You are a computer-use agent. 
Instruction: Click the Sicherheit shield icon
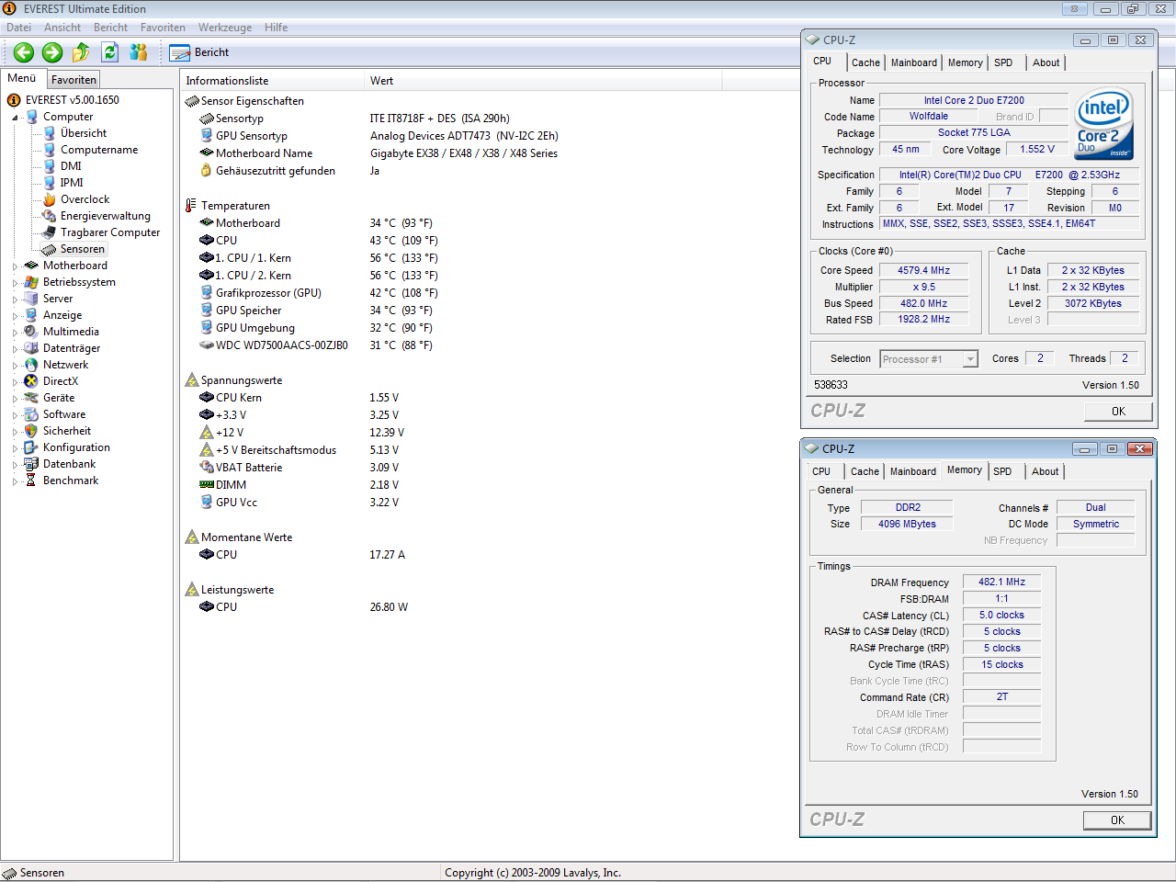(x=31, y=431)
